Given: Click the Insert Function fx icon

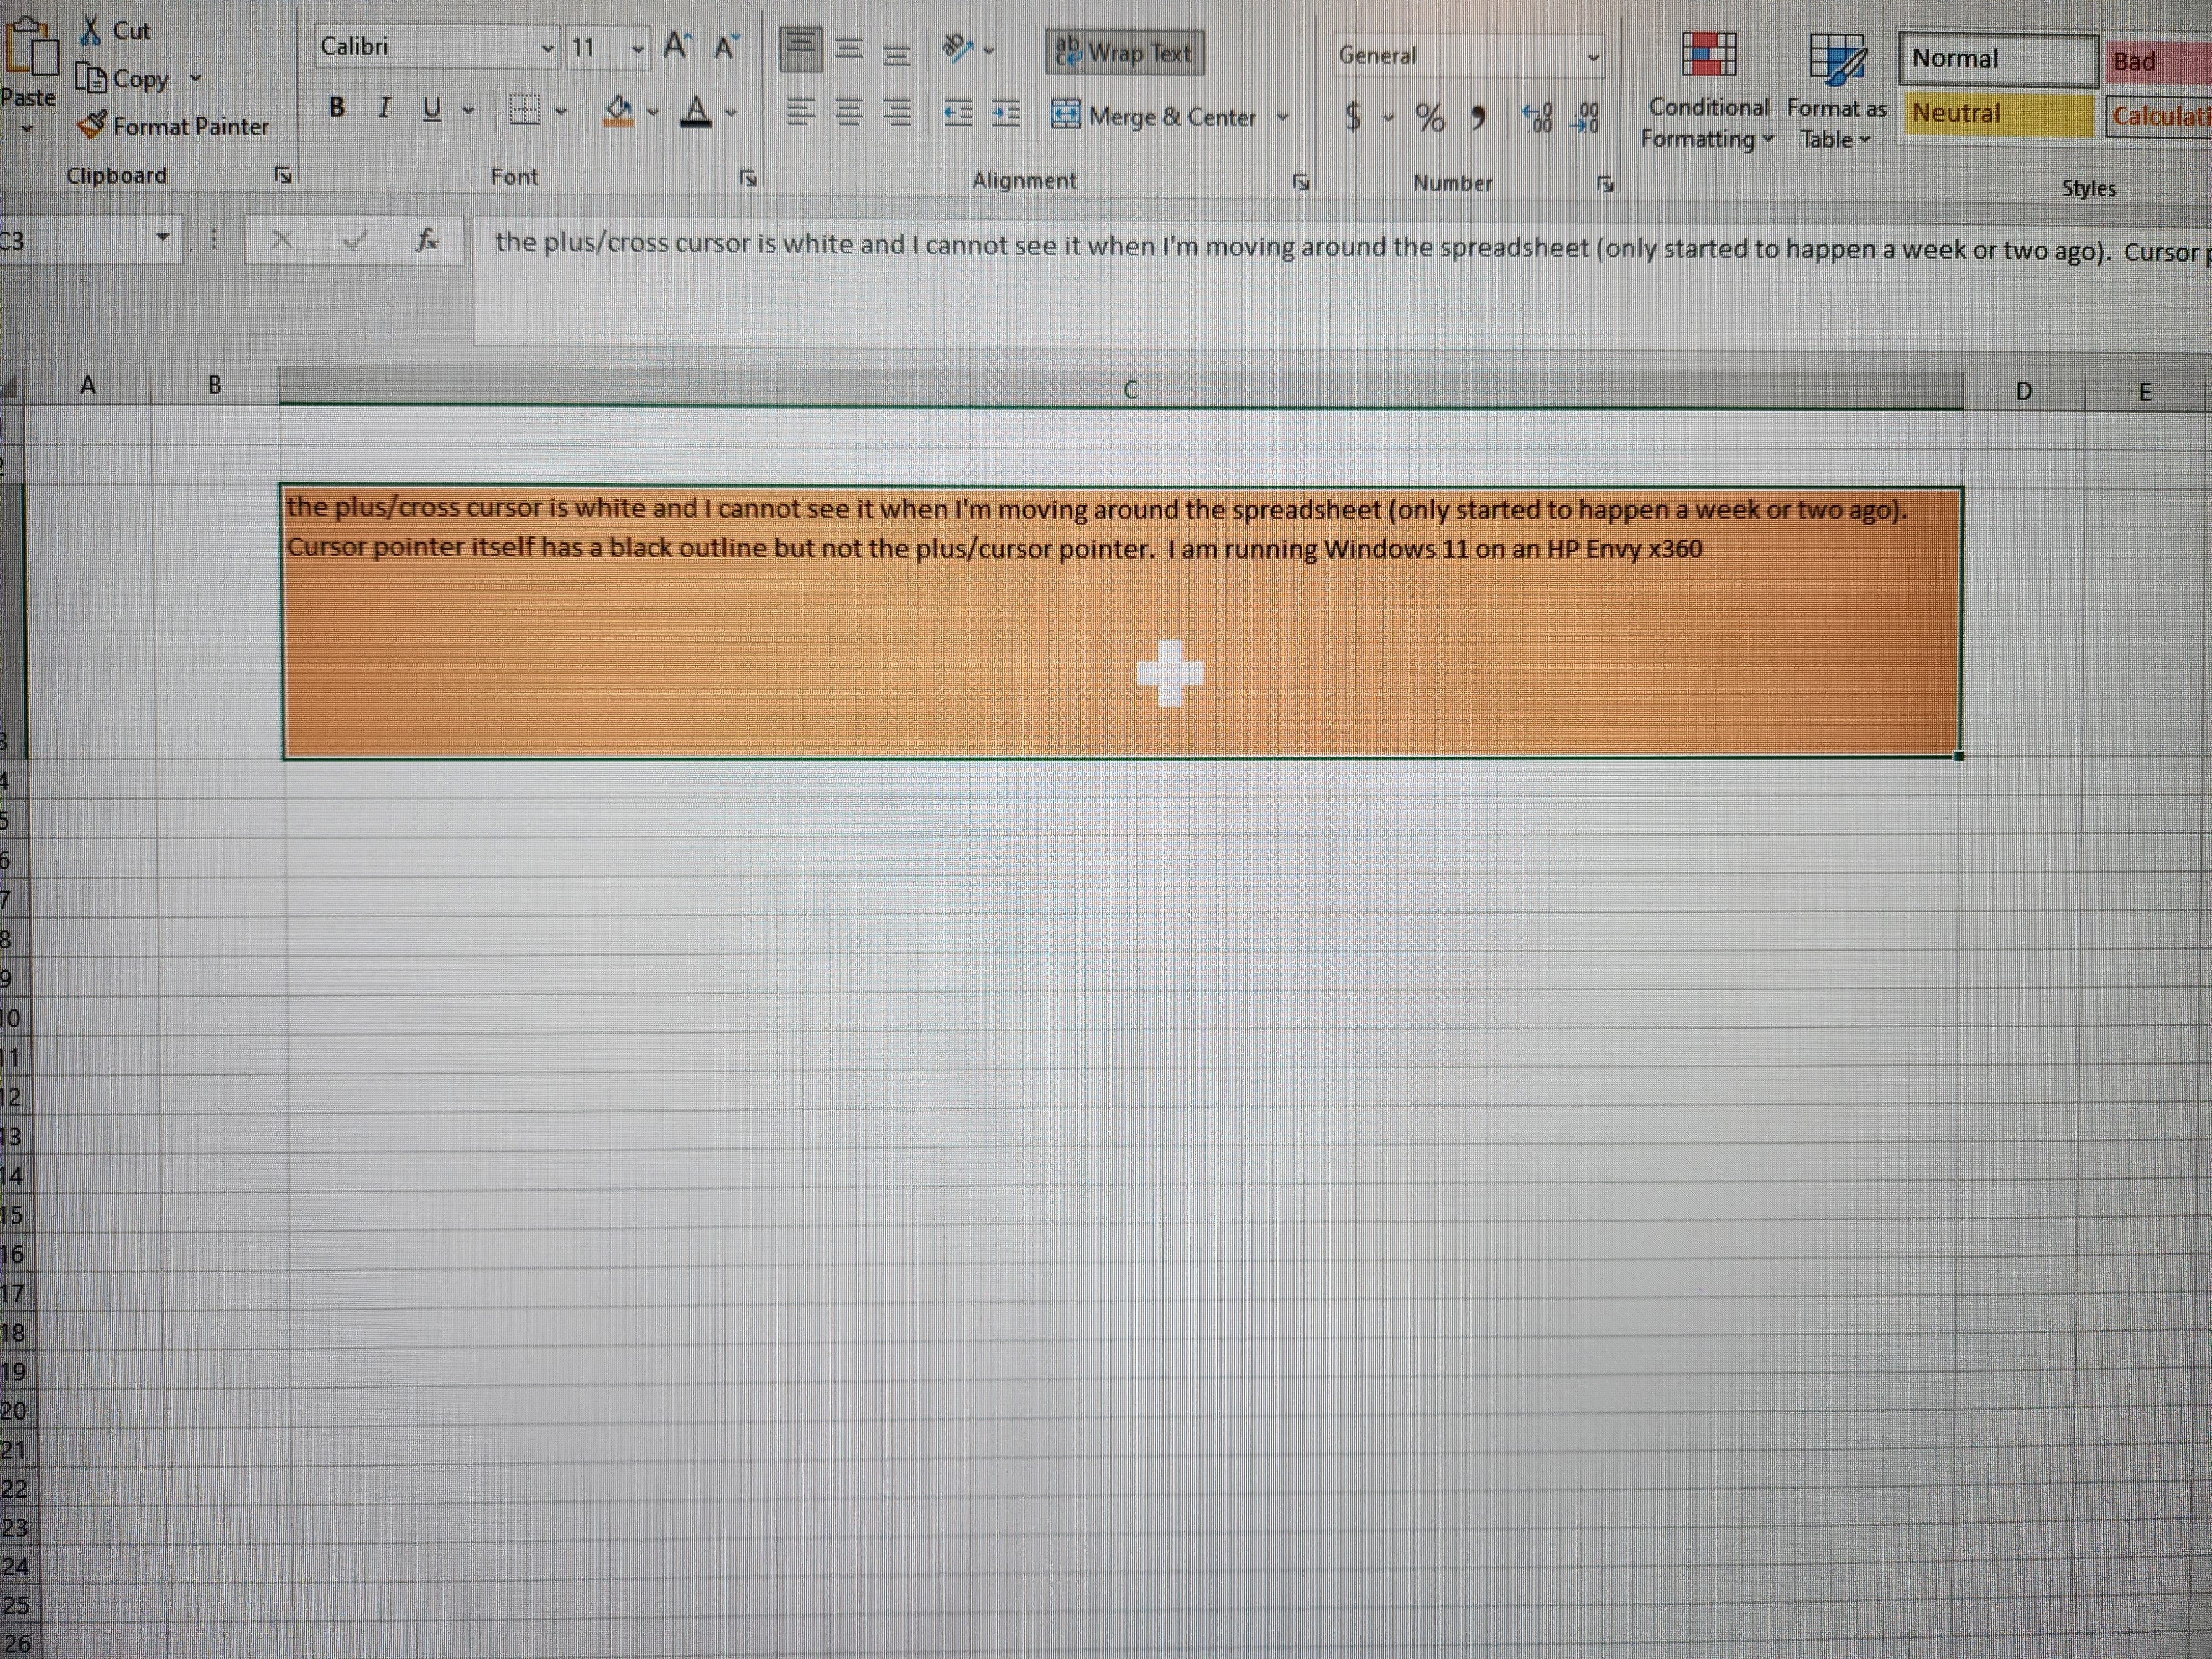Looking at the screenshot, I should (x=427, y=240).
